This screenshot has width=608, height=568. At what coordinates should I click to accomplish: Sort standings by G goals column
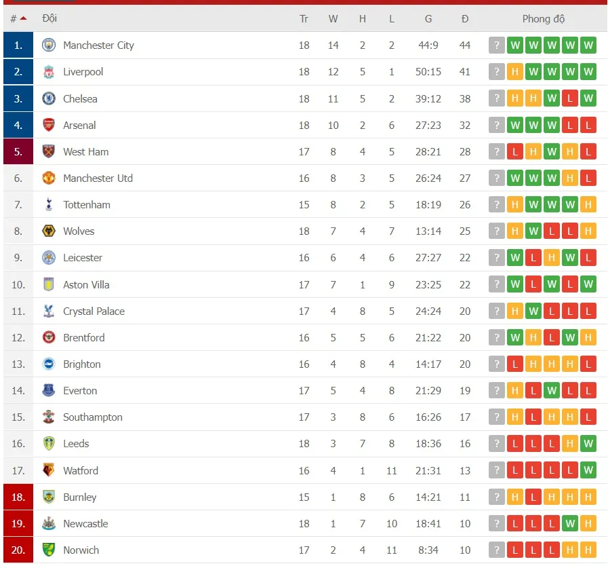[428, 19]
